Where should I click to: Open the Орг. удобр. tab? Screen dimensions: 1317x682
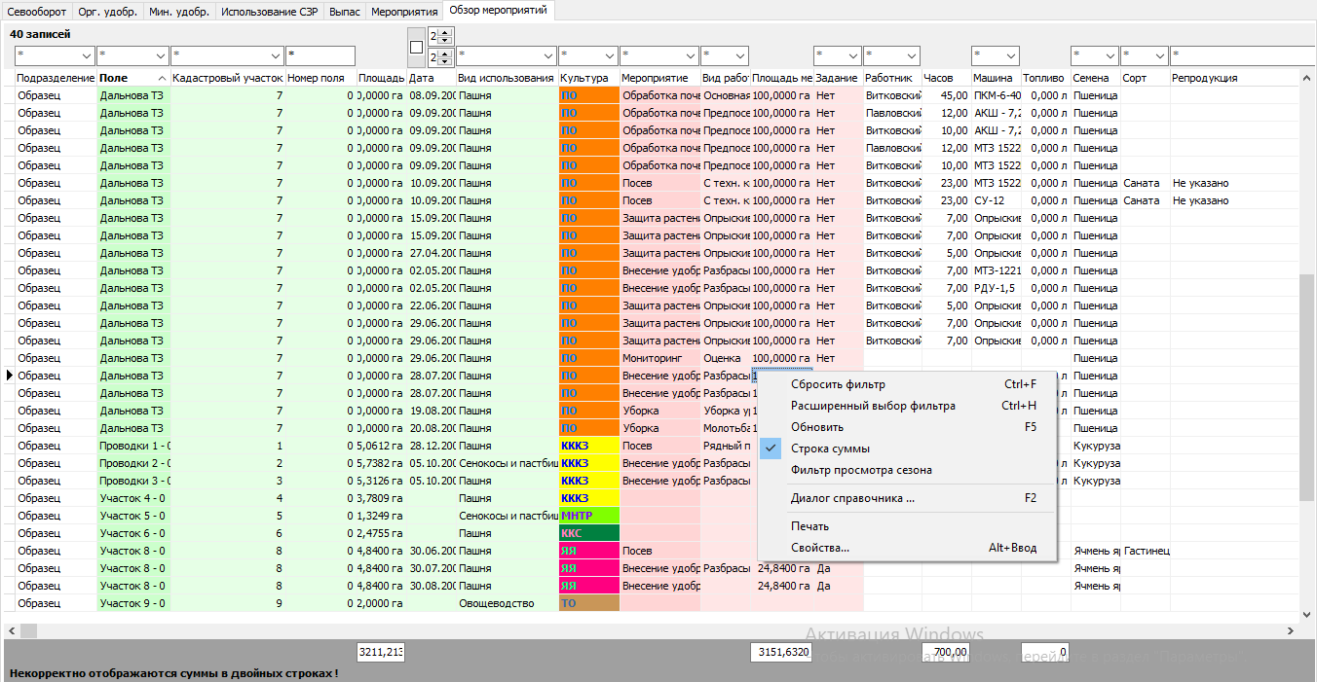click(x=108, y=12)
